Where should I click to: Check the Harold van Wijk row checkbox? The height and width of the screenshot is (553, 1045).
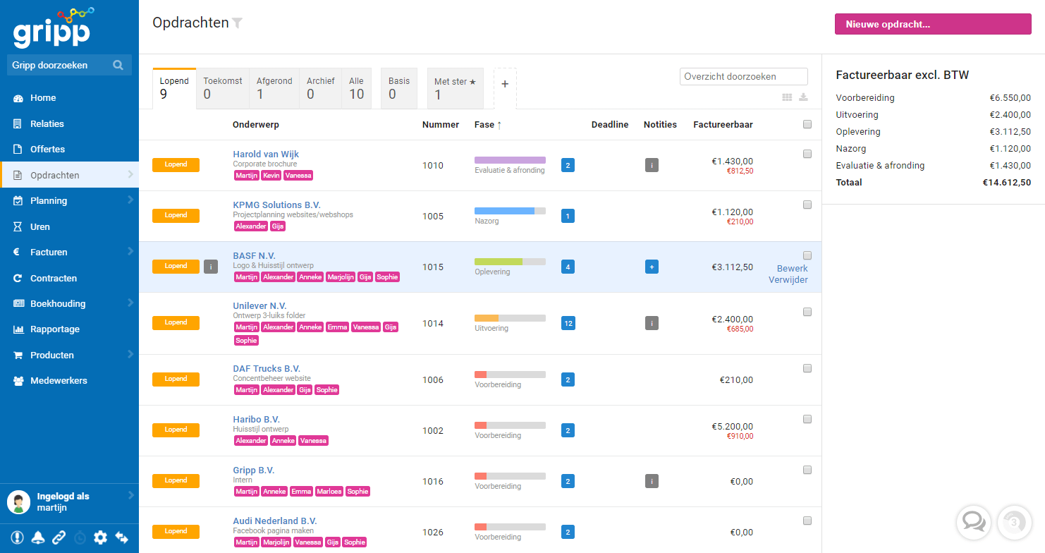pyautogui.click(x=807, y=154)
